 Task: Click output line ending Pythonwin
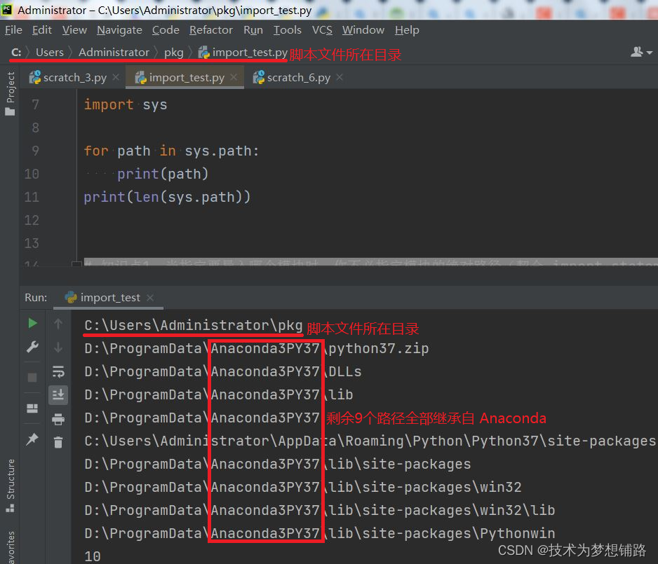pos(320,533)
